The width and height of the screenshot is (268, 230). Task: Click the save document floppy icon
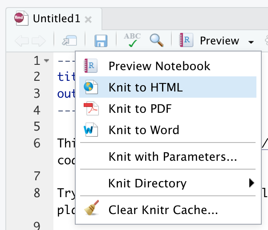pos(101,41)
